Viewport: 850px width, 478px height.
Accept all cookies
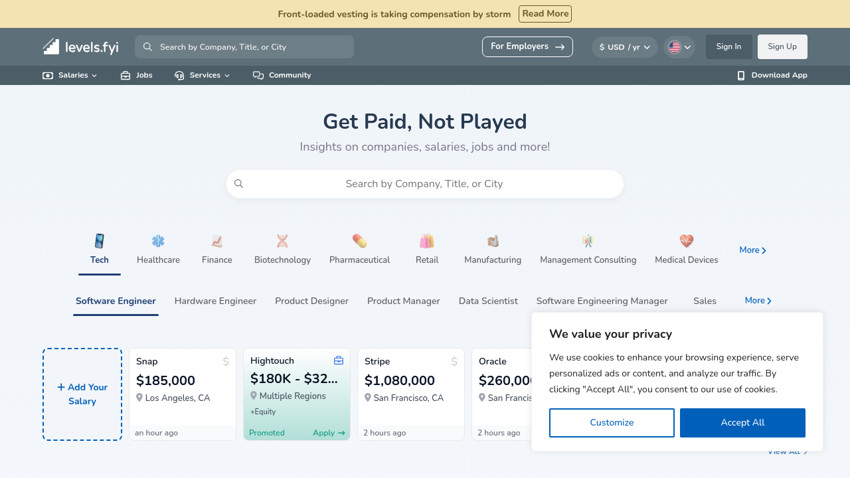(742, 422)
